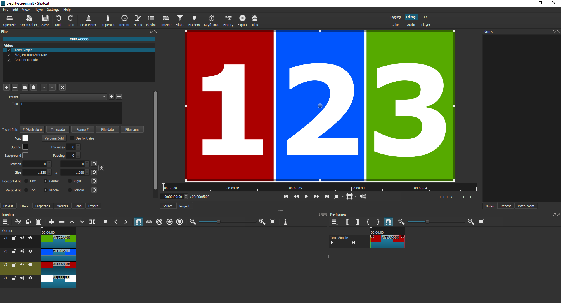561x303 pixels.
Task: Insert the Timecode field
Action: 58,130
